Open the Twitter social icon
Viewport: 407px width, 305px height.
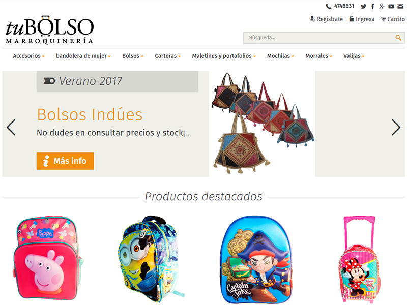click(363, 7)
